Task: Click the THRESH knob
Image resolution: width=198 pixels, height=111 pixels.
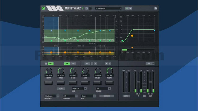Action: [61, 71]
